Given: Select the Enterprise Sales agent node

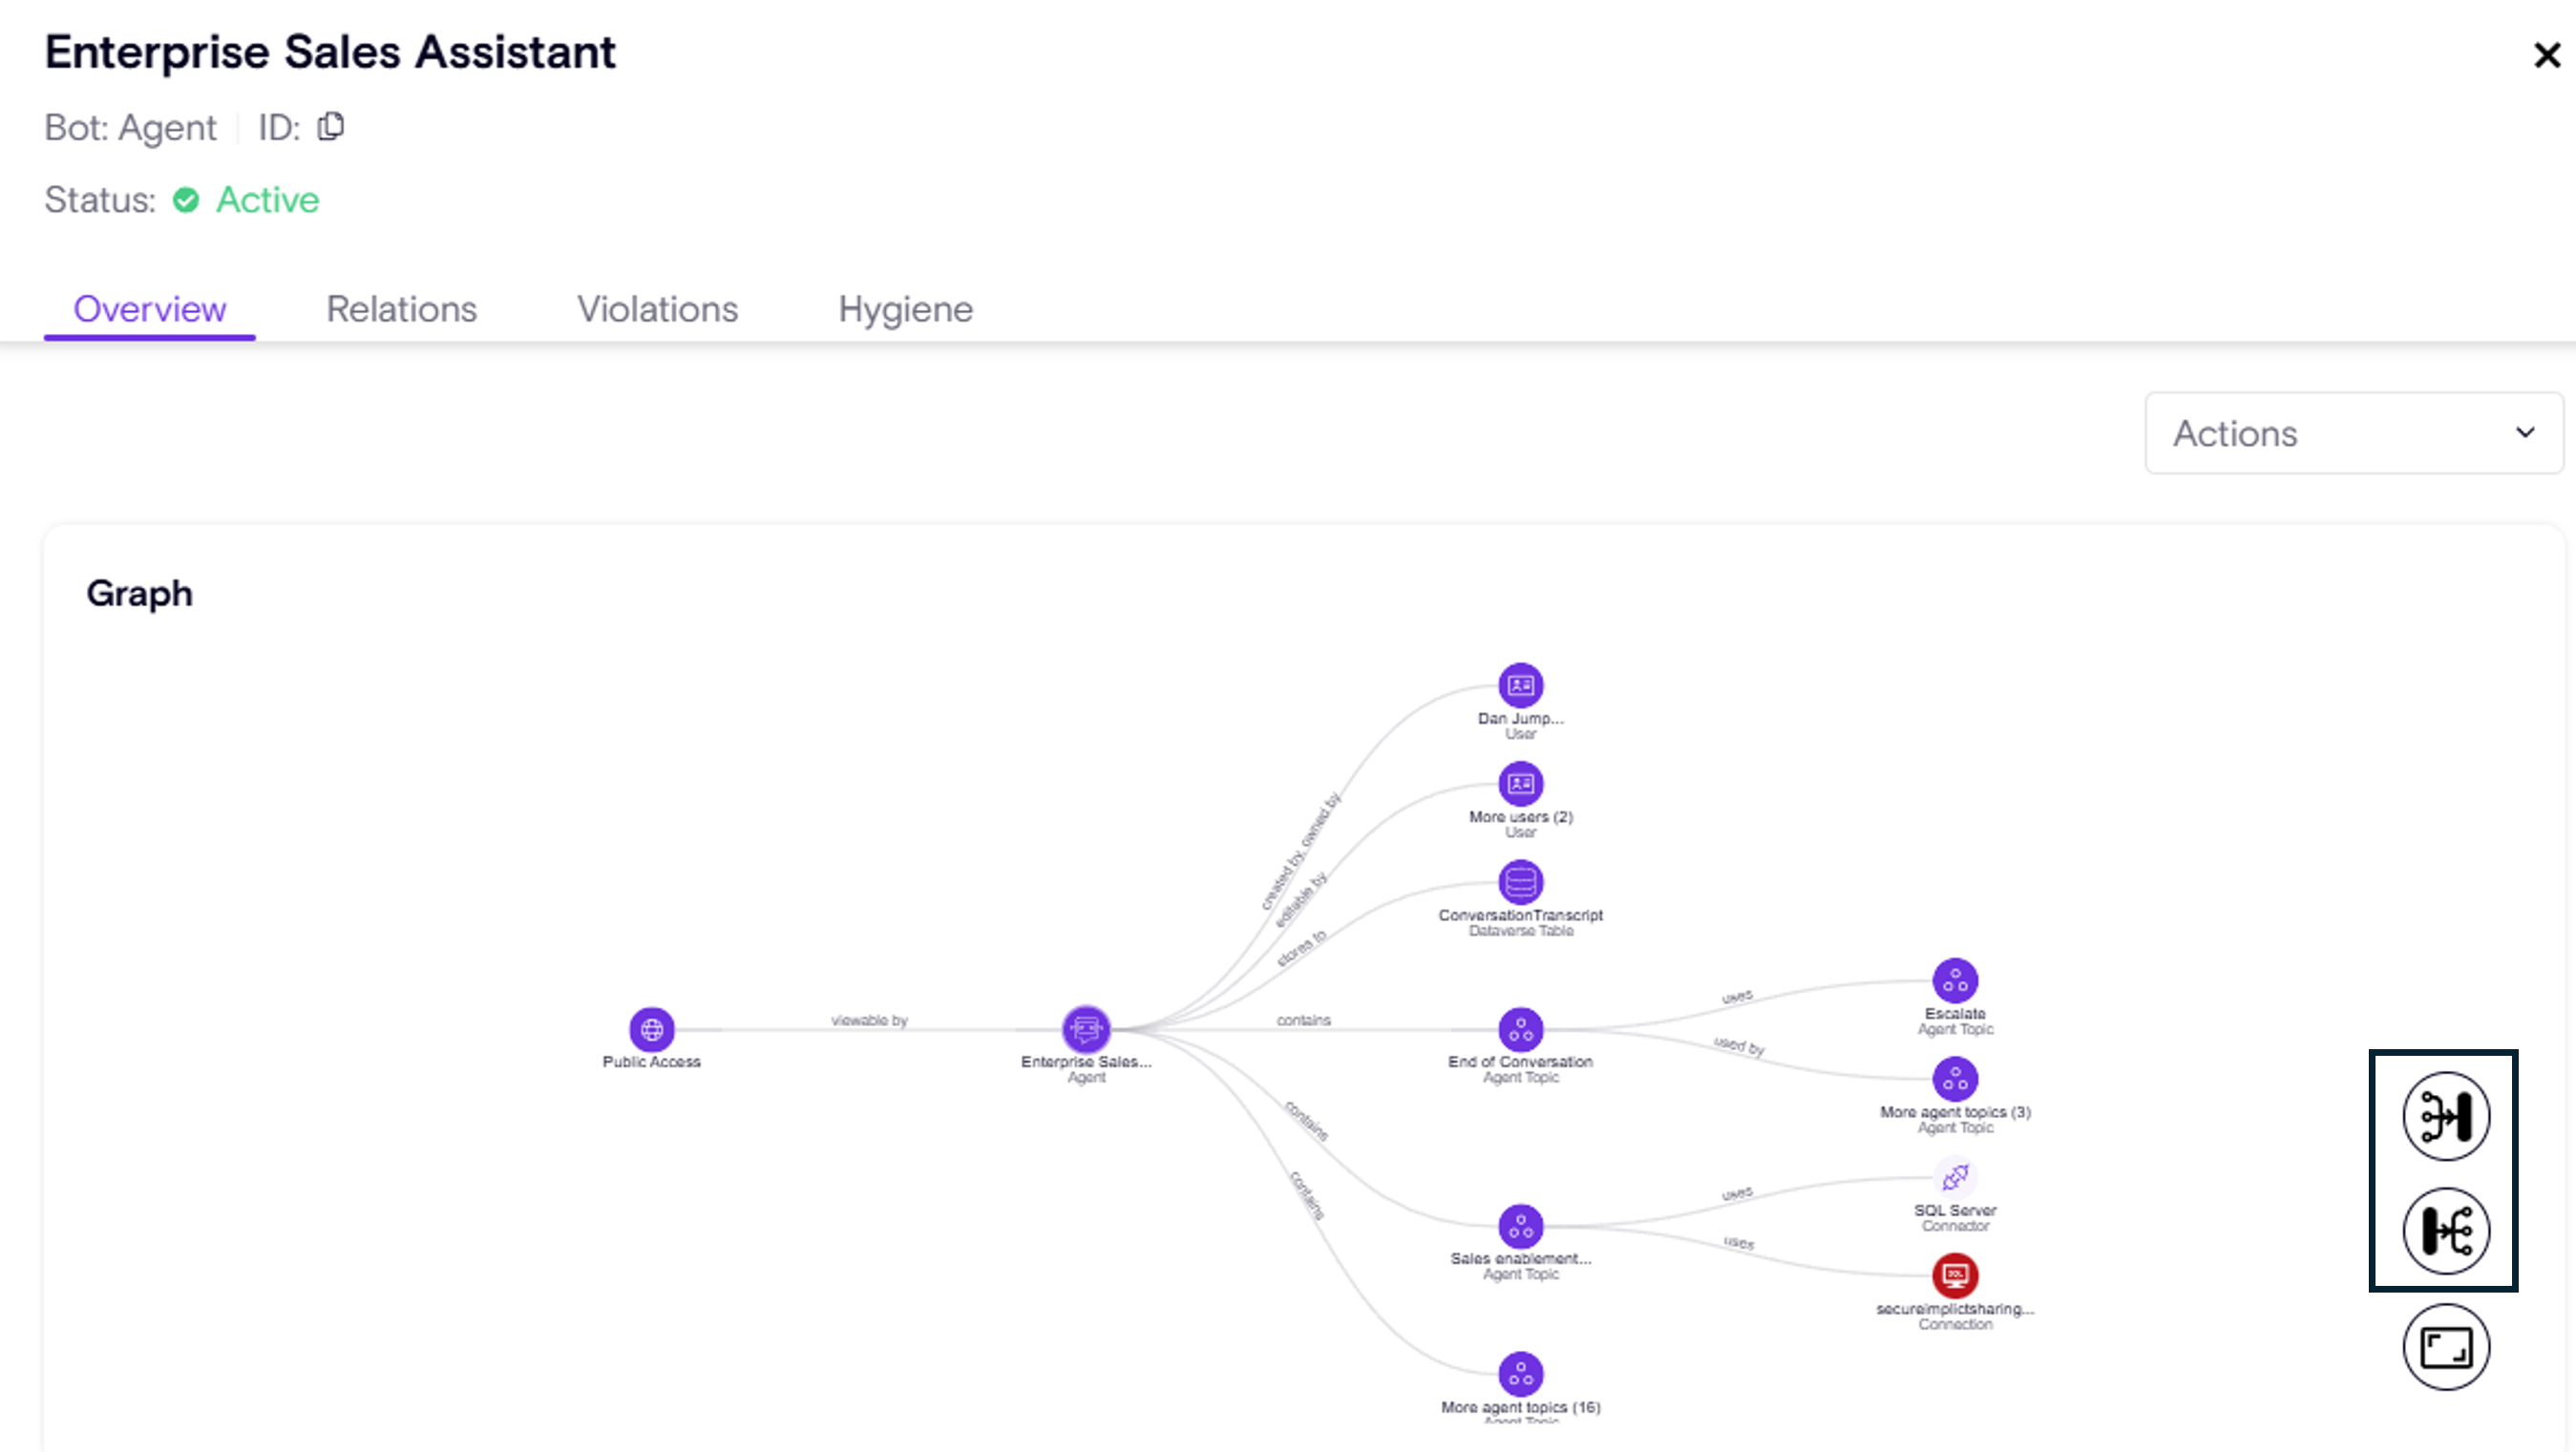Looking at the screenshot, I should coord(1086,1029).
